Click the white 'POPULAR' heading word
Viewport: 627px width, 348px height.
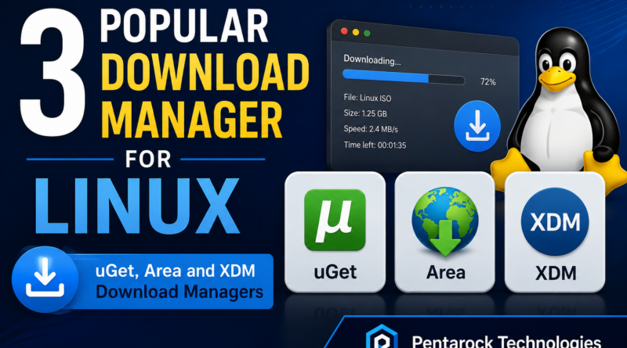pos(184,26)
